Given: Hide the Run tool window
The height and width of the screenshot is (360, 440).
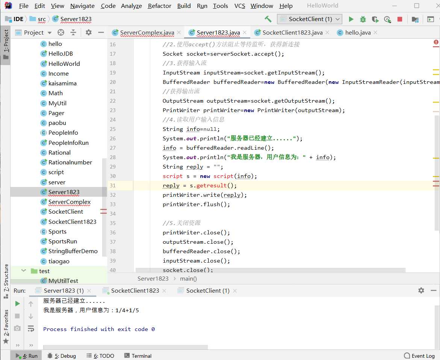Looking at the screenshot, I should tap(434, 290).
